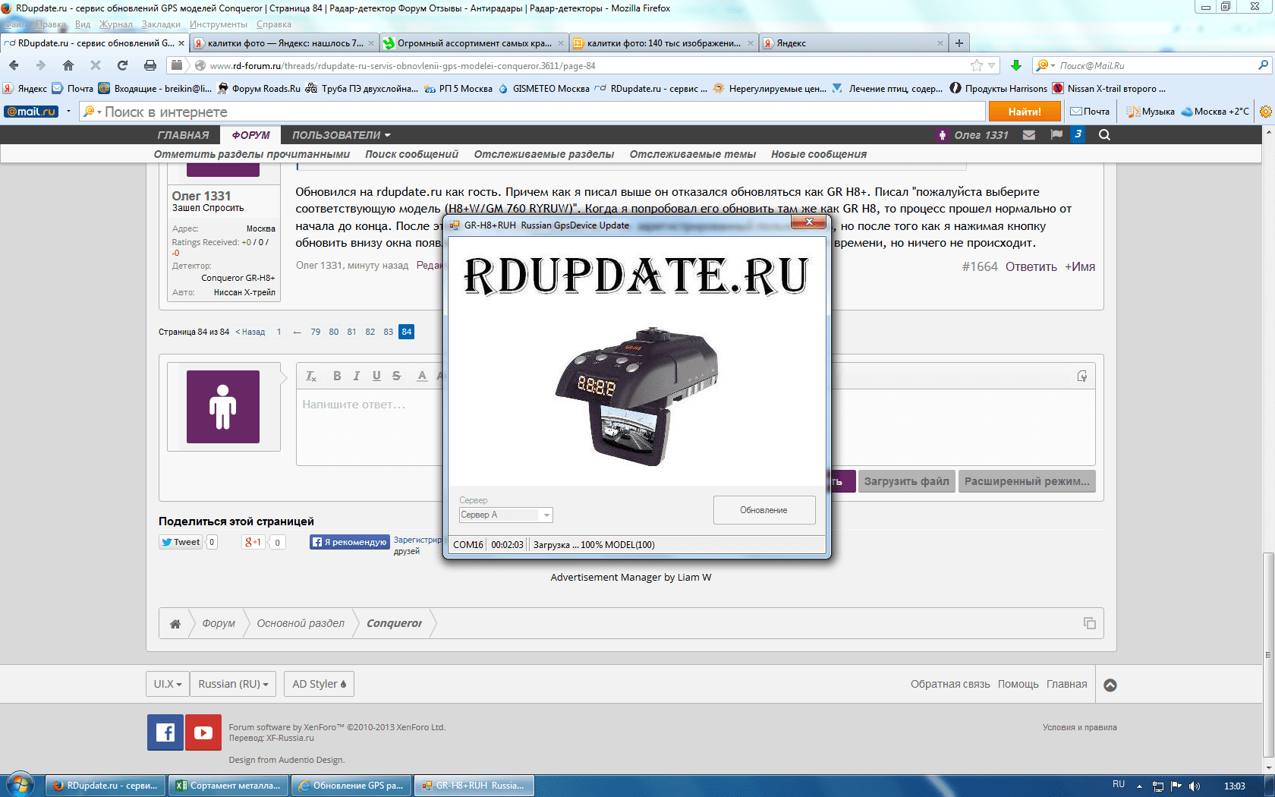This screenshot has height=797, width=1275.
Task: Open the Сервер A dropdown
Action: coord(505,515)
